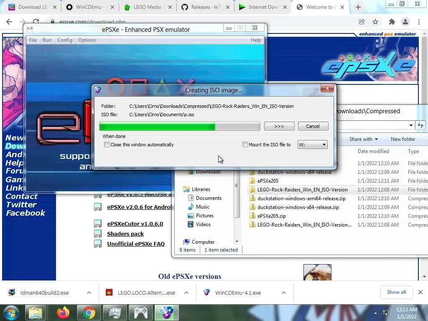Open File Explorer from the taskbar
This screenshot has width=428, height=321.
[36, 313]
